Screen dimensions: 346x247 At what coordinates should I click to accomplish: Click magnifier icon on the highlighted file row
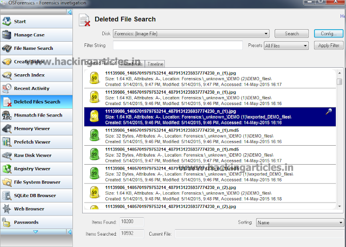click(329, 111)
